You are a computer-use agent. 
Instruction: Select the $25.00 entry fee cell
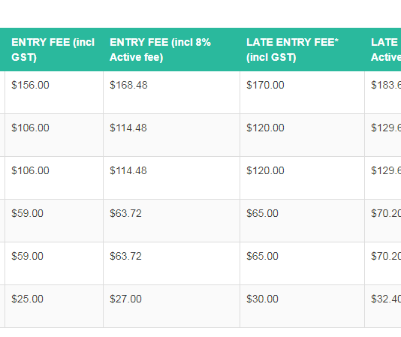(x=54, y=306)
